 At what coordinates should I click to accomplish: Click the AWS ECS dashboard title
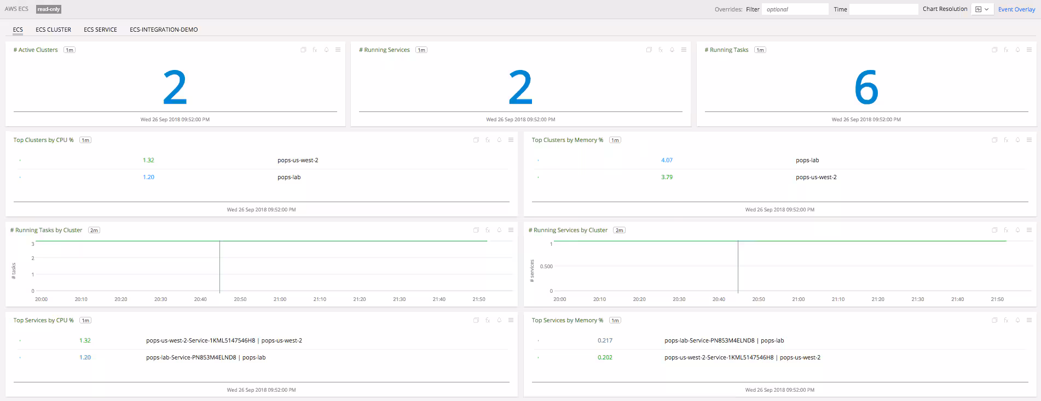pos(16,9)
